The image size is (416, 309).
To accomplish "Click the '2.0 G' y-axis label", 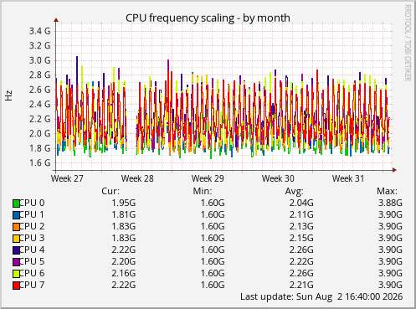I will (40, 133).
